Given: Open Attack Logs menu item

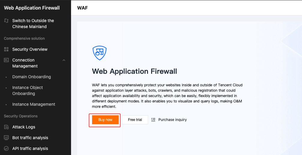Looking at the screenshot, I should click(x=24, y=127).
